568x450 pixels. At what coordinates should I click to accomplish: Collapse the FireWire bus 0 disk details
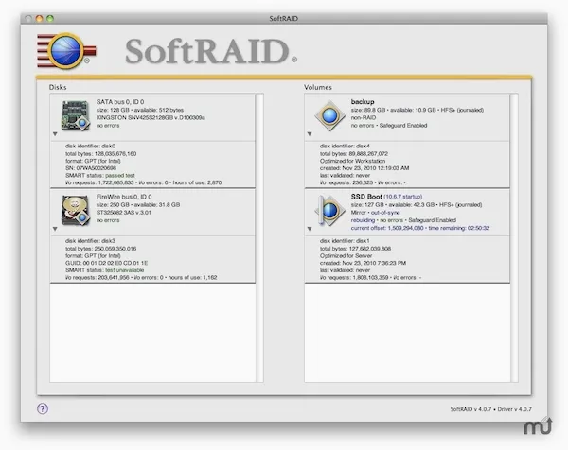pos(55,229)
